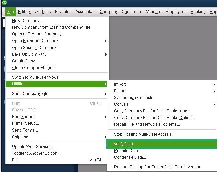The image size is (218, 172).
Task: Open the Accountant menu
Action: click(86, 12)
